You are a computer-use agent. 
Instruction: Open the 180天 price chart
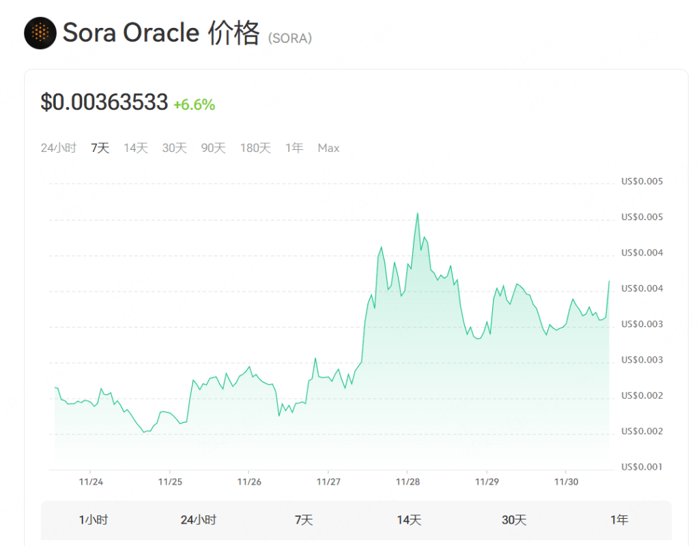[x=255, y=147]
